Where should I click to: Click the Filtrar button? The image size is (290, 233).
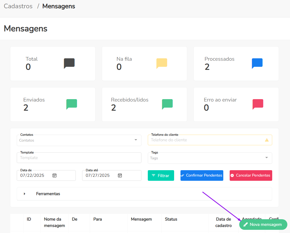[x=161, y=175]
